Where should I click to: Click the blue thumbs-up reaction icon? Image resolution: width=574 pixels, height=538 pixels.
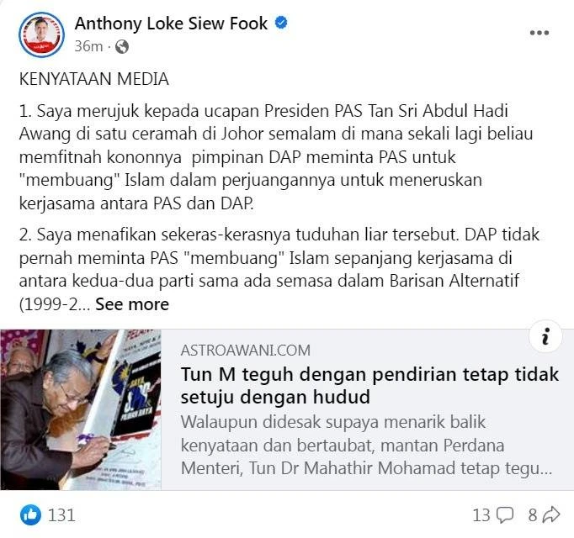point(30,514)
